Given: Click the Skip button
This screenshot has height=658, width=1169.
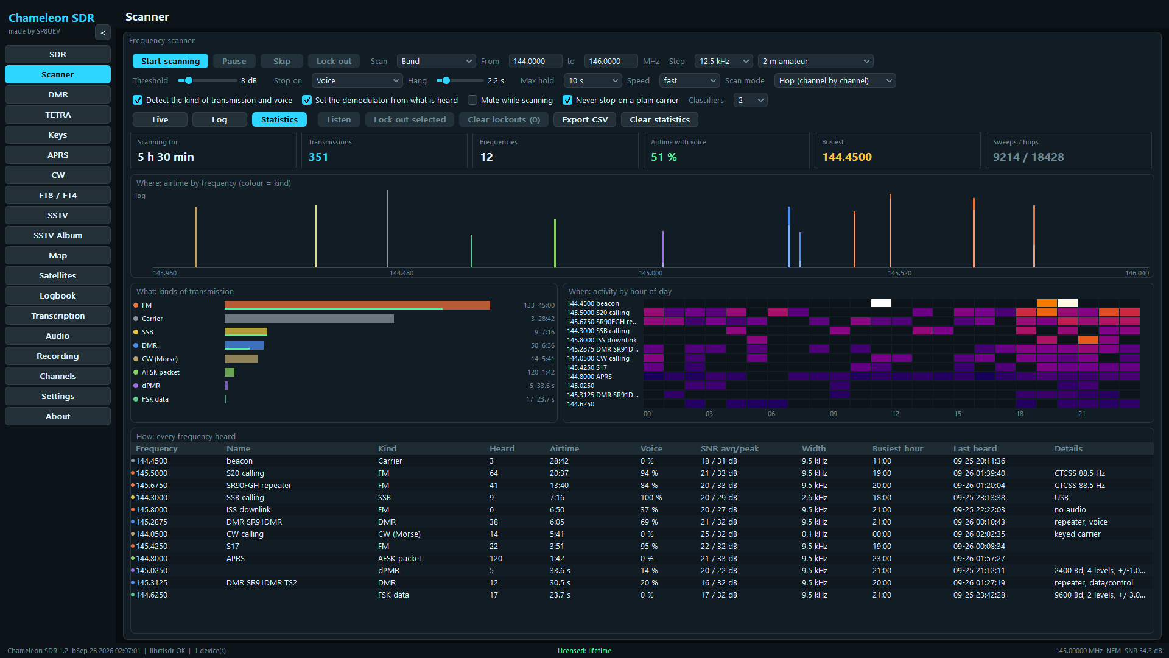Looking at the screenshot, I should tap(282, 62).
